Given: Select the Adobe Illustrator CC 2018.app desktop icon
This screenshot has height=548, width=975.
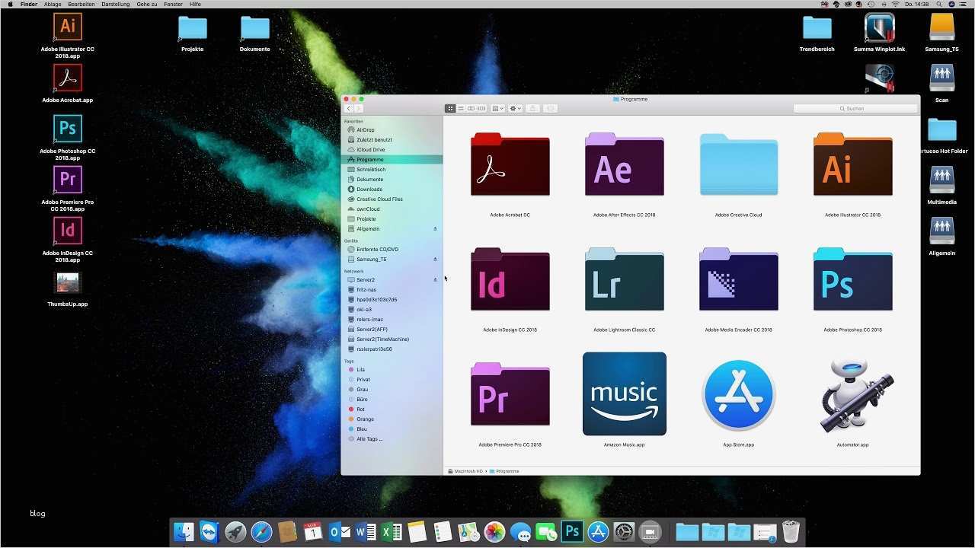Looking at the screenshot, I should (x=68, y=27).
